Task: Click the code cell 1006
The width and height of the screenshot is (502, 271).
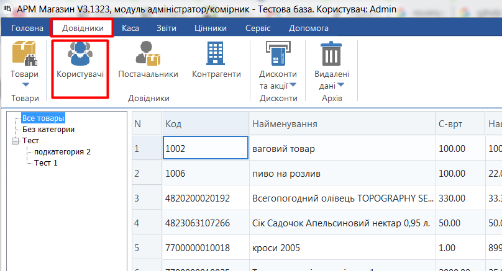Action: [x=206, y=173]
